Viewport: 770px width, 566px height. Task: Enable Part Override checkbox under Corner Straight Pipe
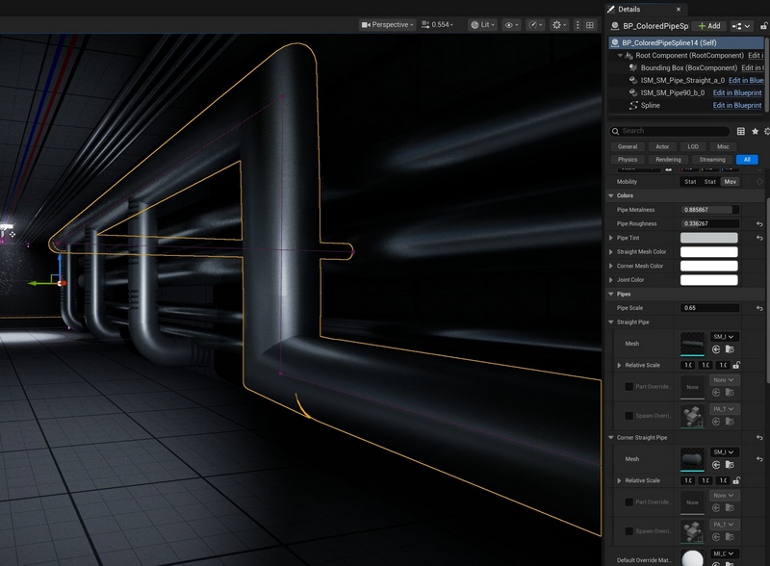tap(629, 502)
